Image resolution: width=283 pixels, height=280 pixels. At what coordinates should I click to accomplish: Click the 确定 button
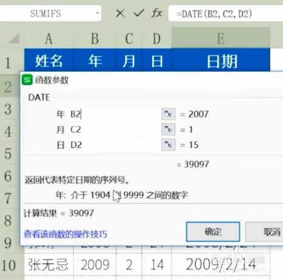pyautogui.click(x=213, y=232)
